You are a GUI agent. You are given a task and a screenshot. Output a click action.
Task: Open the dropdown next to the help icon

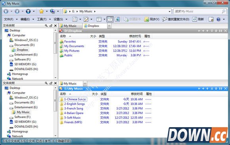(x=224, y=19)
